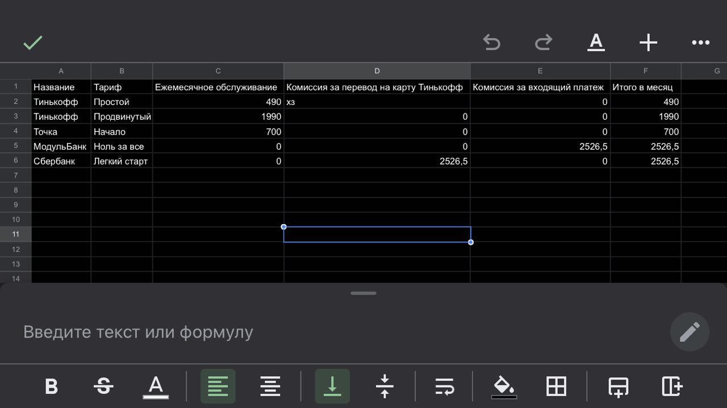Screen dimensions: 727x408
Task: Open the insert plus menu
Action: (x=648, y=43)
